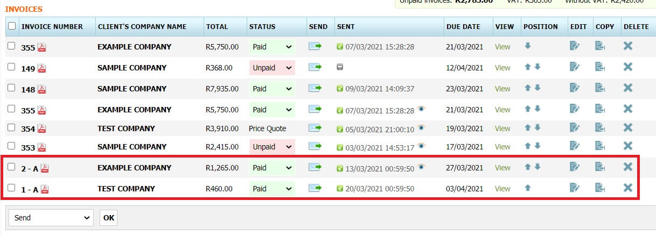Expand the Send bulk action dropdown

(52, 218)
